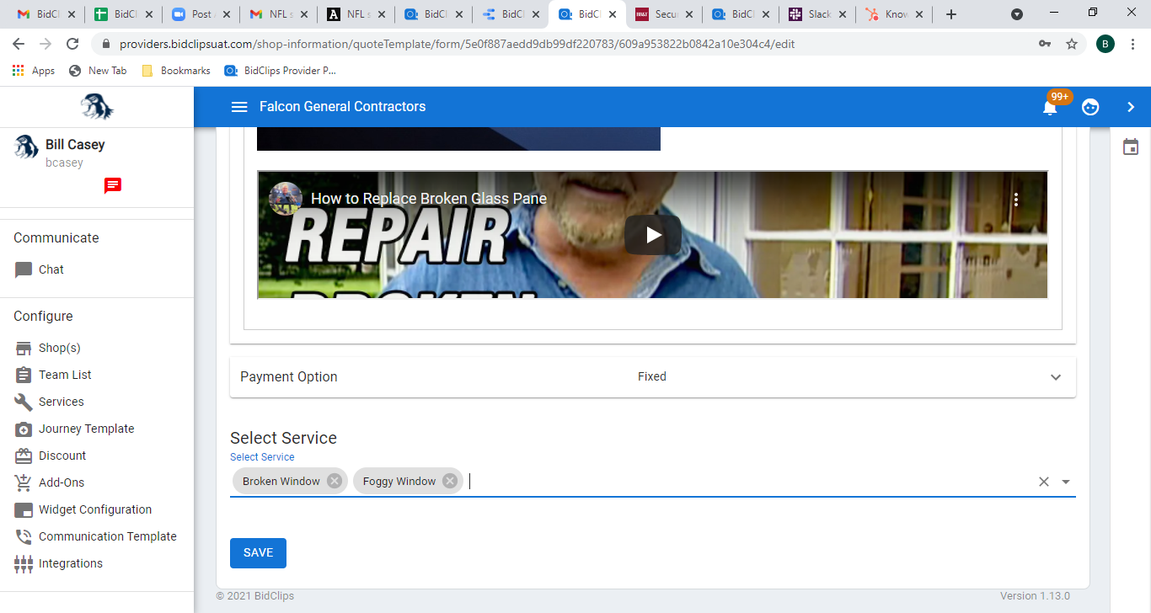Play the broken glass pane video

coord(652,235)
